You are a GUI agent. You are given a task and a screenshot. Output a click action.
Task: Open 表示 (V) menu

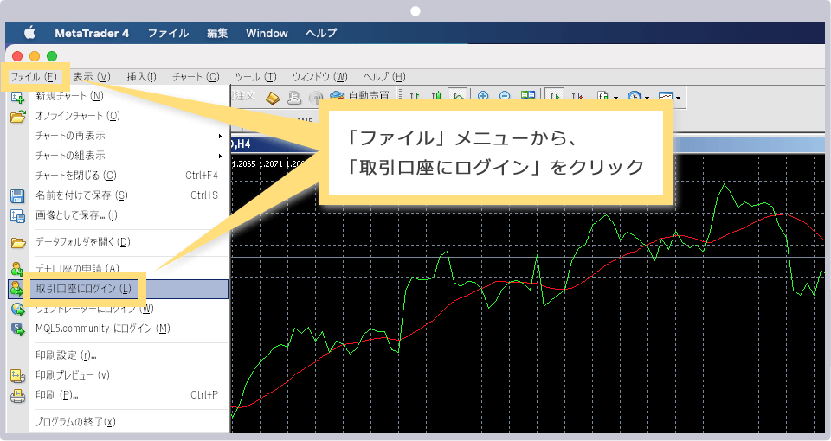(91, 77)
